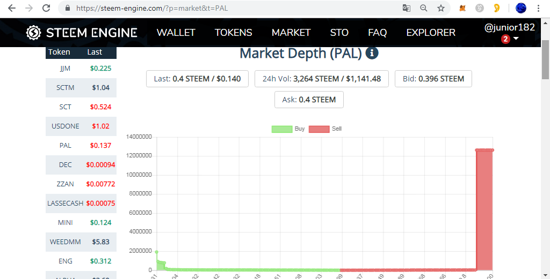Show Market Depth info icon

[372, 53]
